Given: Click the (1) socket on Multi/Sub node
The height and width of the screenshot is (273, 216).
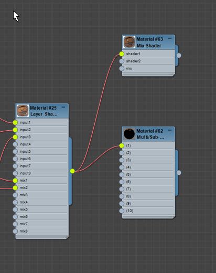Looking at the screenshot, I should [x=122, y=145].
